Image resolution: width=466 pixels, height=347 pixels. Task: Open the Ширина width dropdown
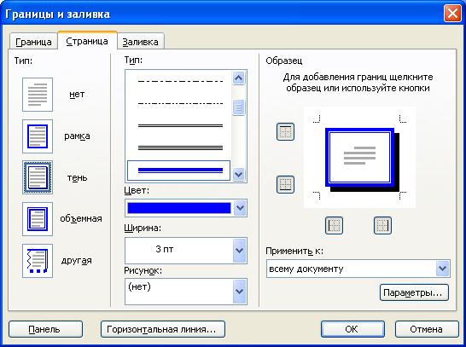(x=240, y=251)
